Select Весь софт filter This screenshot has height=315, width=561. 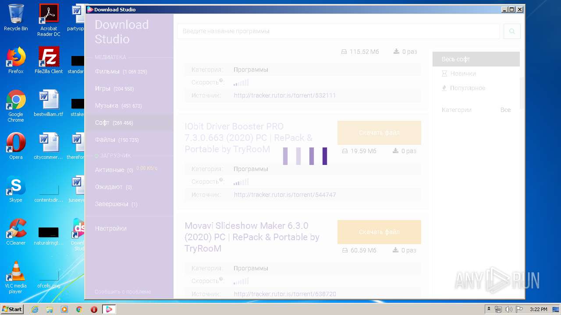coord(476,59)
